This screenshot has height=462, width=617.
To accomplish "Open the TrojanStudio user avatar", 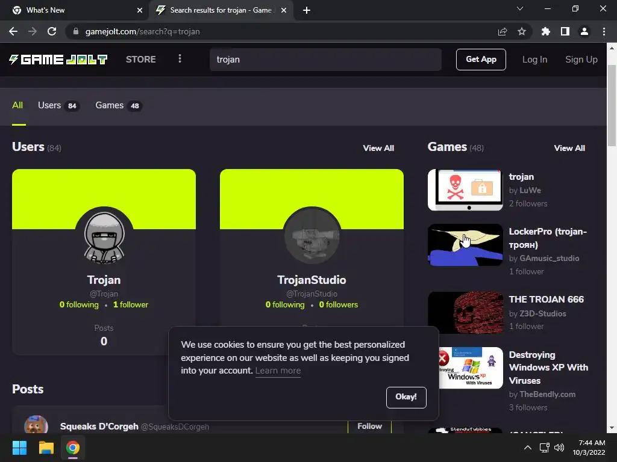I will (312, 236).
